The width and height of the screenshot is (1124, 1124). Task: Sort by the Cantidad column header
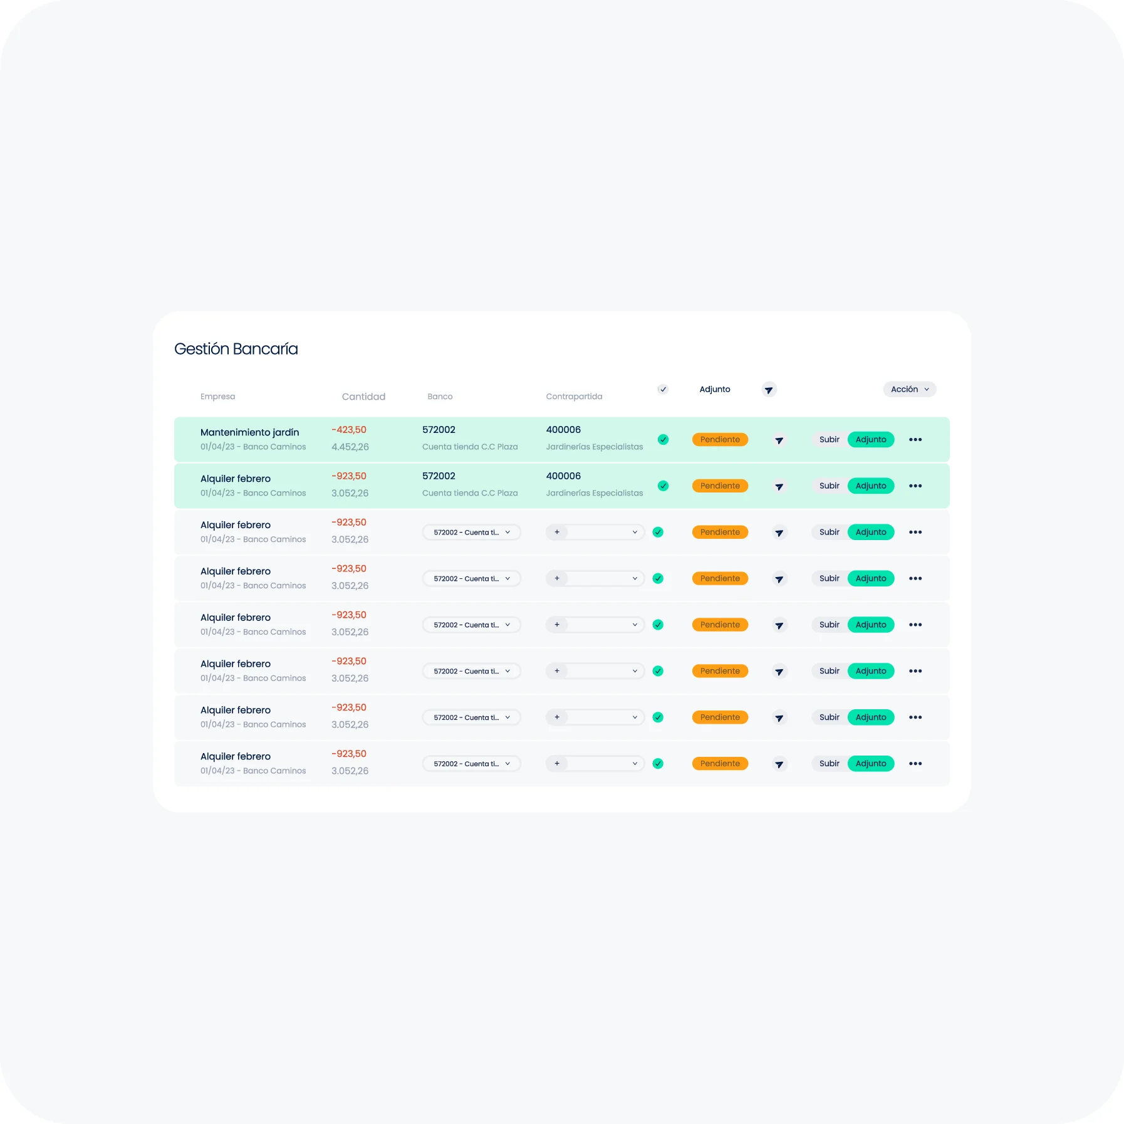(x=363, y=397)
